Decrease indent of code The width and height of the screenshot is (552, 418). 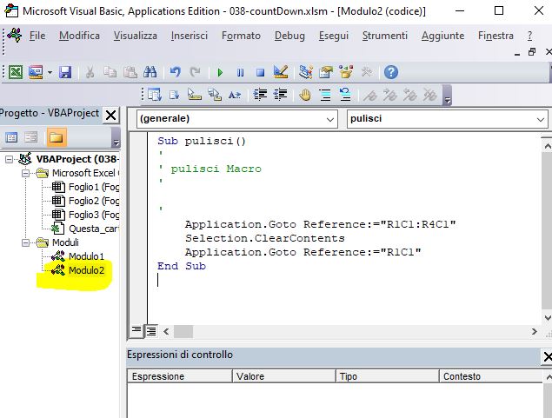[280, 95]
